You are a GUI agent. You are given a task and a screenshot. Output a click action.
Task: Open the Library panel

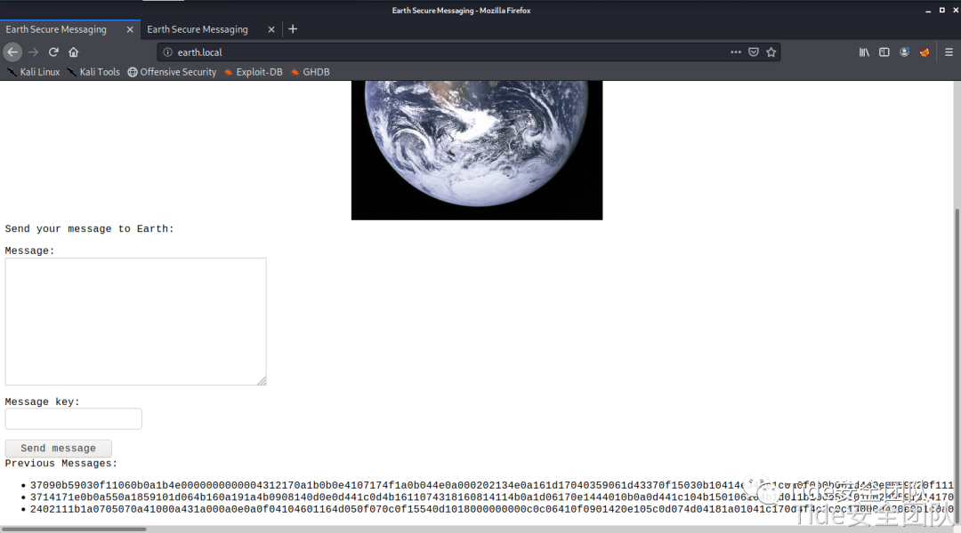click(864, 52)
